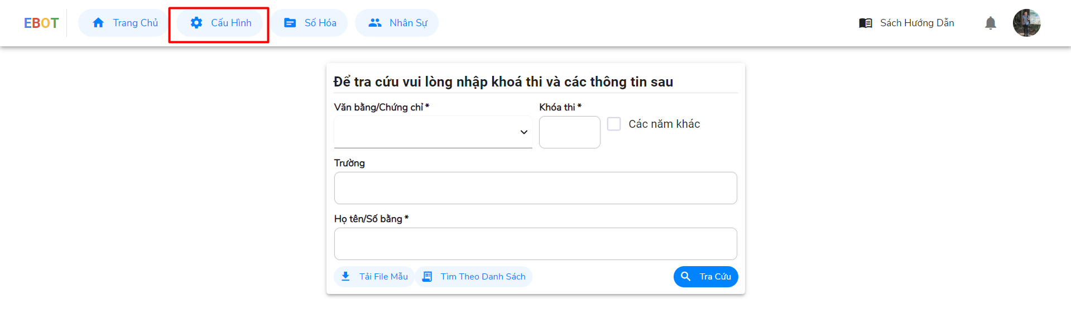Open notifications via the bell icon

[x=991, y=23]
